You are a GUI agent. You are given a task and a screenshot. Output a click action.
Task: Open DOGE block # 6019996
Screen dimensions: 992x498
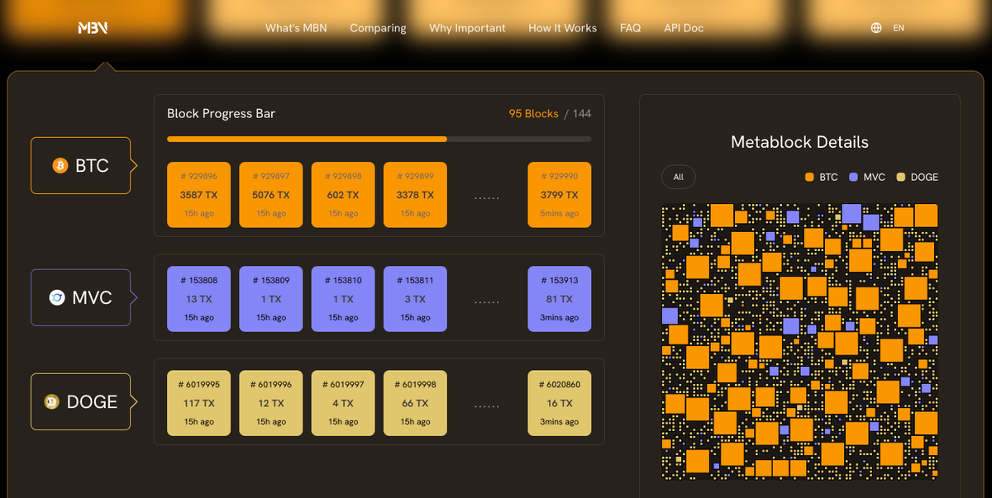(270, 402)
